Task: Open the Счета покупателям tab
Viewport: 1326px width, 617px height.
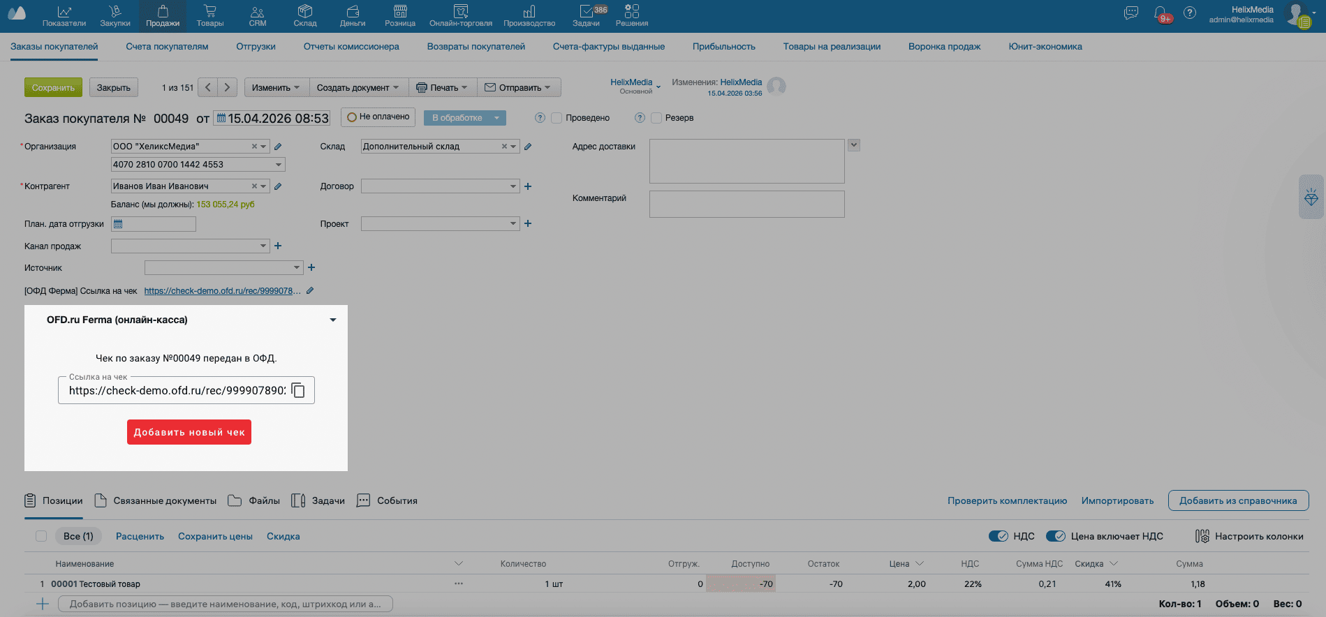Action: coord(167,47)
